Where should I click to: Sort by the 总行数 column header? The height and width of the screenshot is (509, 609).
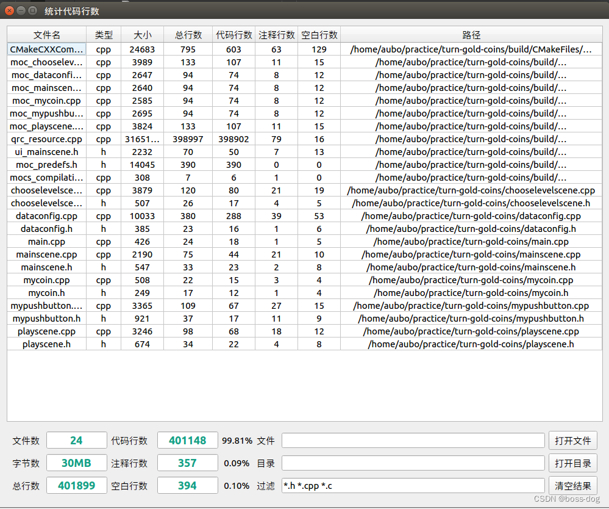(188, 35)
